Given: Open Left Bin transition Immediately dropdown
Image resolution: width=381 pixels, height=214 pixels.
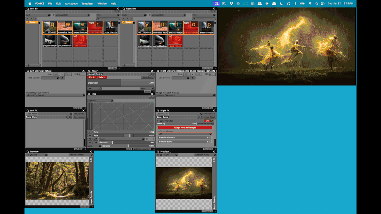Looking at the screenshot, I should tap(72, 15).
